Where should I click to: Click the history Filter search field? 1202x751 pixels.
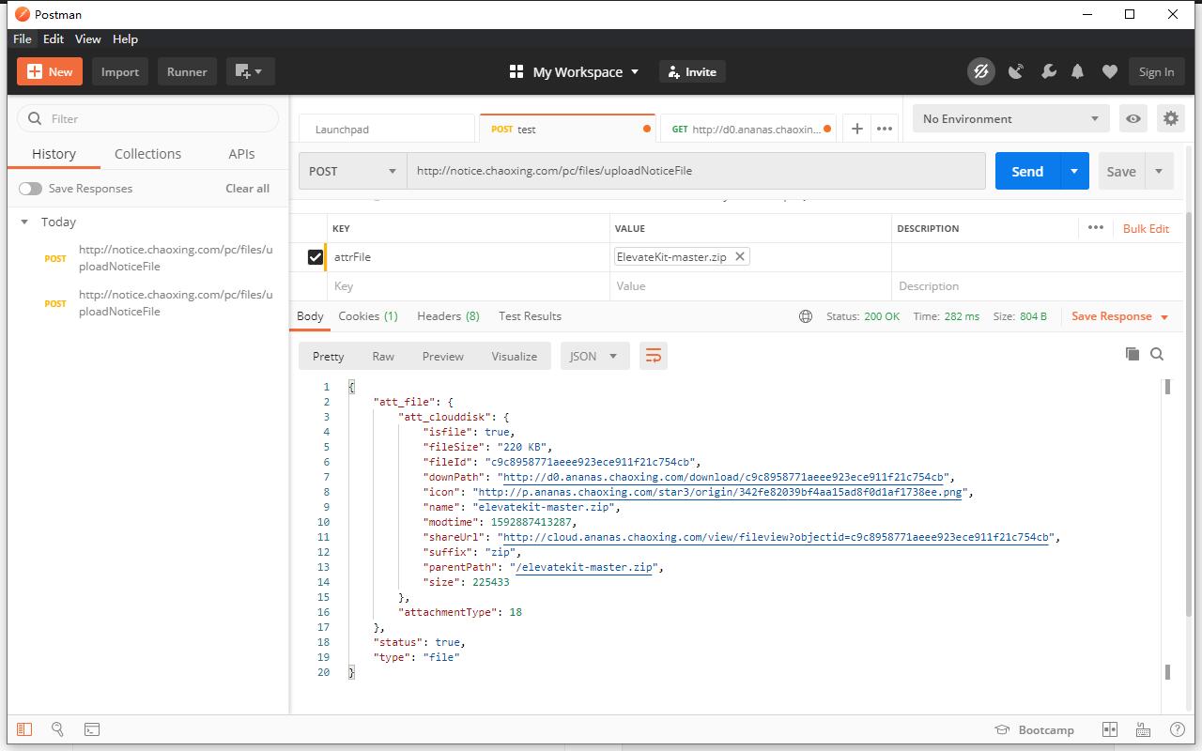click(x=148, y=119)
